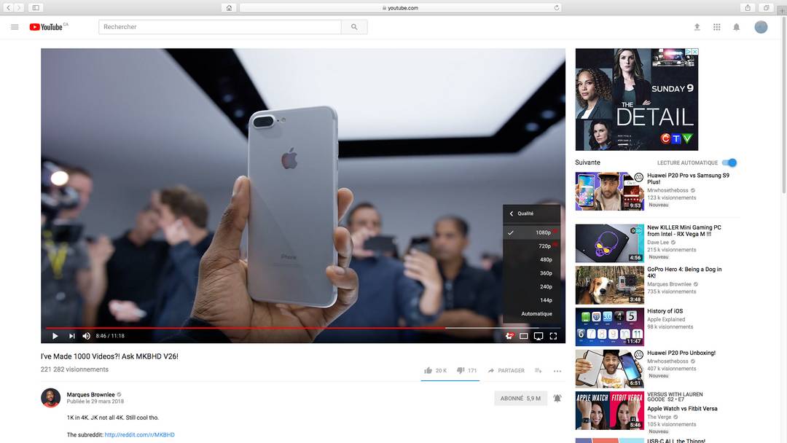Open Safari home page button
Image resolution: width=787 pixels, height=443 pixels.
pos(229,7)
